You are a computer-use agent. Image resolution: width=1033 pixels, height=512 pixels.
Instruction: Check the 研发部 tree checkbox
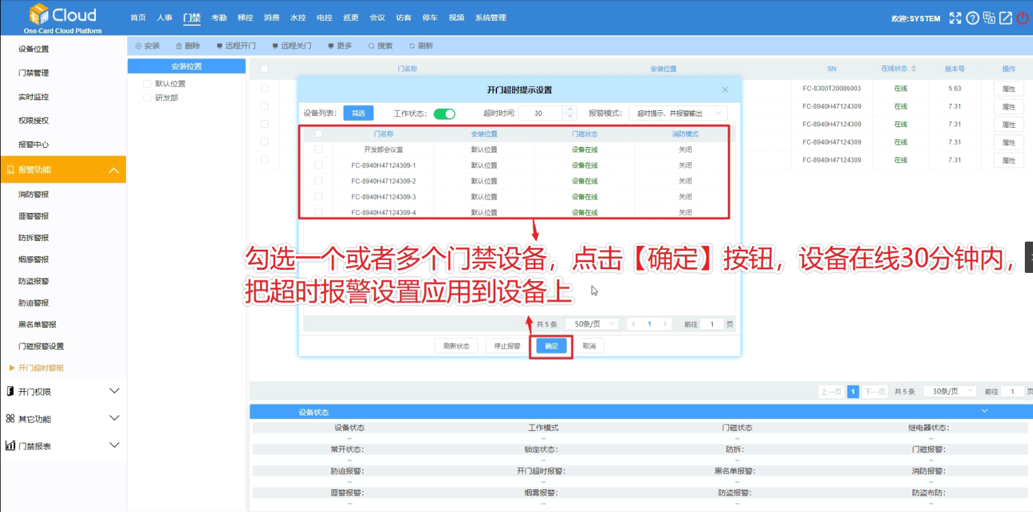147,98
